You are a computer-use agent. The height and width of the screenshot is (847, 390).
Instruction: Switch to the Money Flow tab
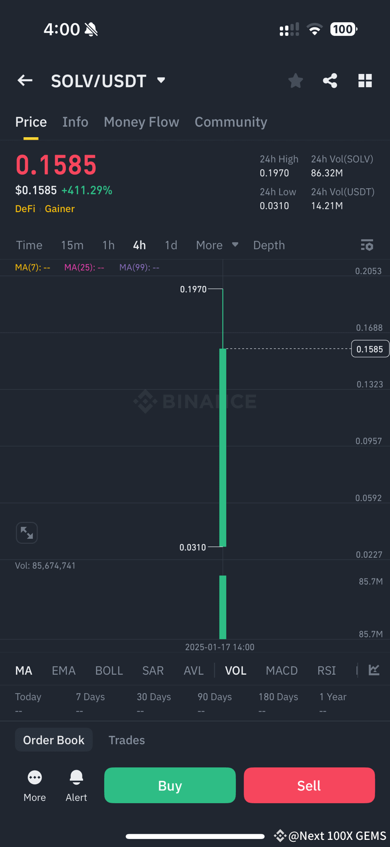pyautogui.click(x=141, y=122)
